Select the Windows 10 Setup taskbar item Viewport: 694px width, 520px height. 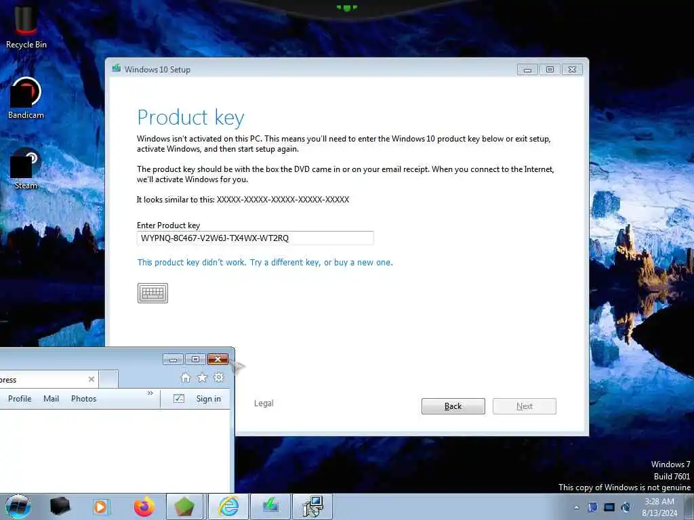270,506
